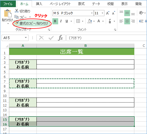This screenshot has width=147, height=134.
Task: Switch to the 挿入 tab
Action: [39, 4]
